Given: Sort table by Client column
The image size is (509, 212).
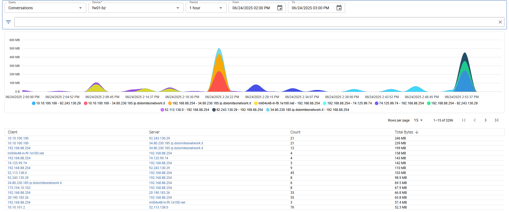Looking at the screenshot, I should [x=13, y=132].
